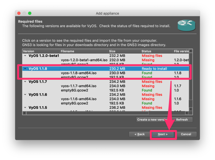Select file vyos-1.2.0-beta1-amd64.iso
The image size is (215, 160).
(x=84, y=60)
